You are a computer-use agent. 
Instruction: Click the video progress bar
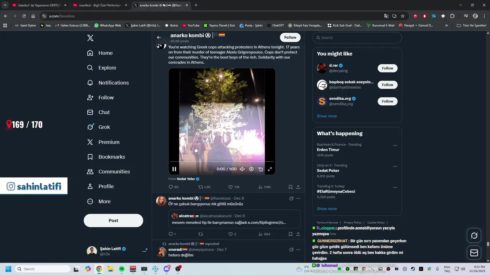pyautogui.click(x=222, y=162)
